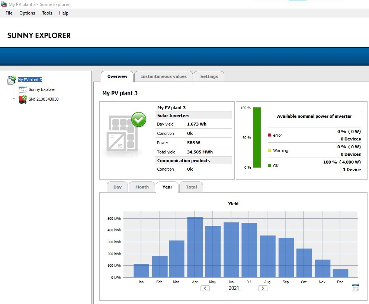
Task: Click the Available nominal power of inverter heading
Action: pos(314,116)
